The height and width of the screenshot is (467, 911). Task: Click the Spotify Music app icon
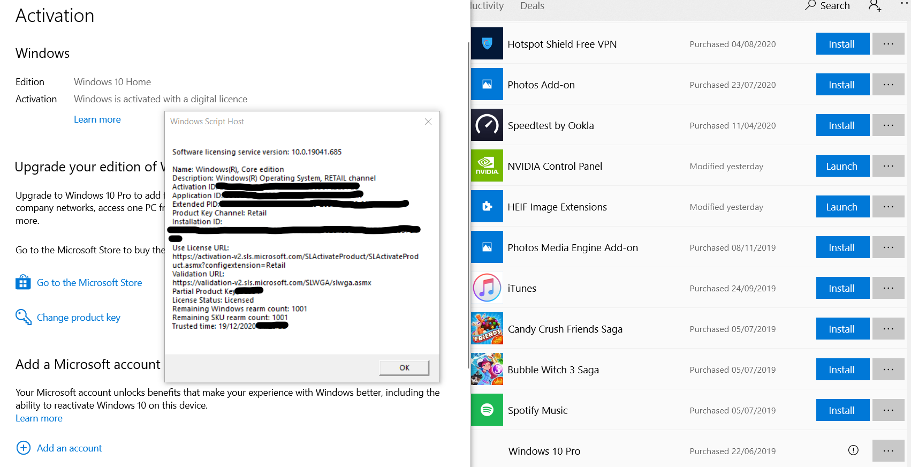(487, 410)
